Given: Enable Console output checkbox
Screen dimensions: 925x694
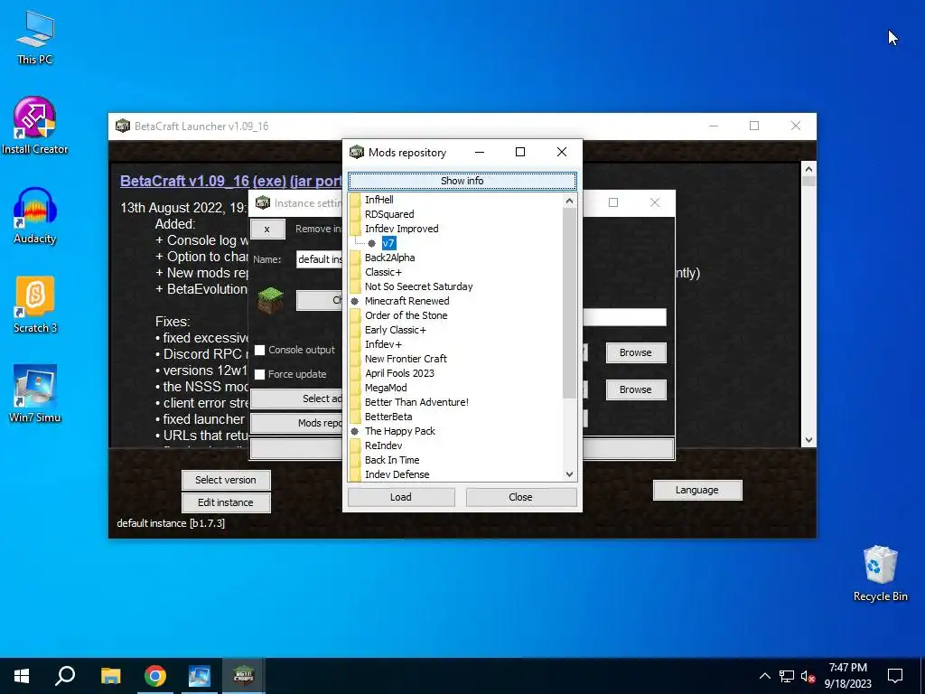Looking at the screenshot, I should click(x=259, y=350).
